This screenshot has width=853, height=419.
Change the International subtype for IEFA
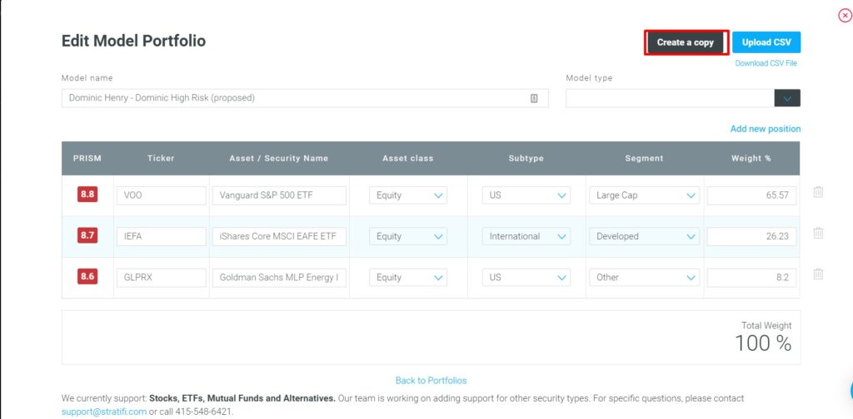click(x=526, y=236)
